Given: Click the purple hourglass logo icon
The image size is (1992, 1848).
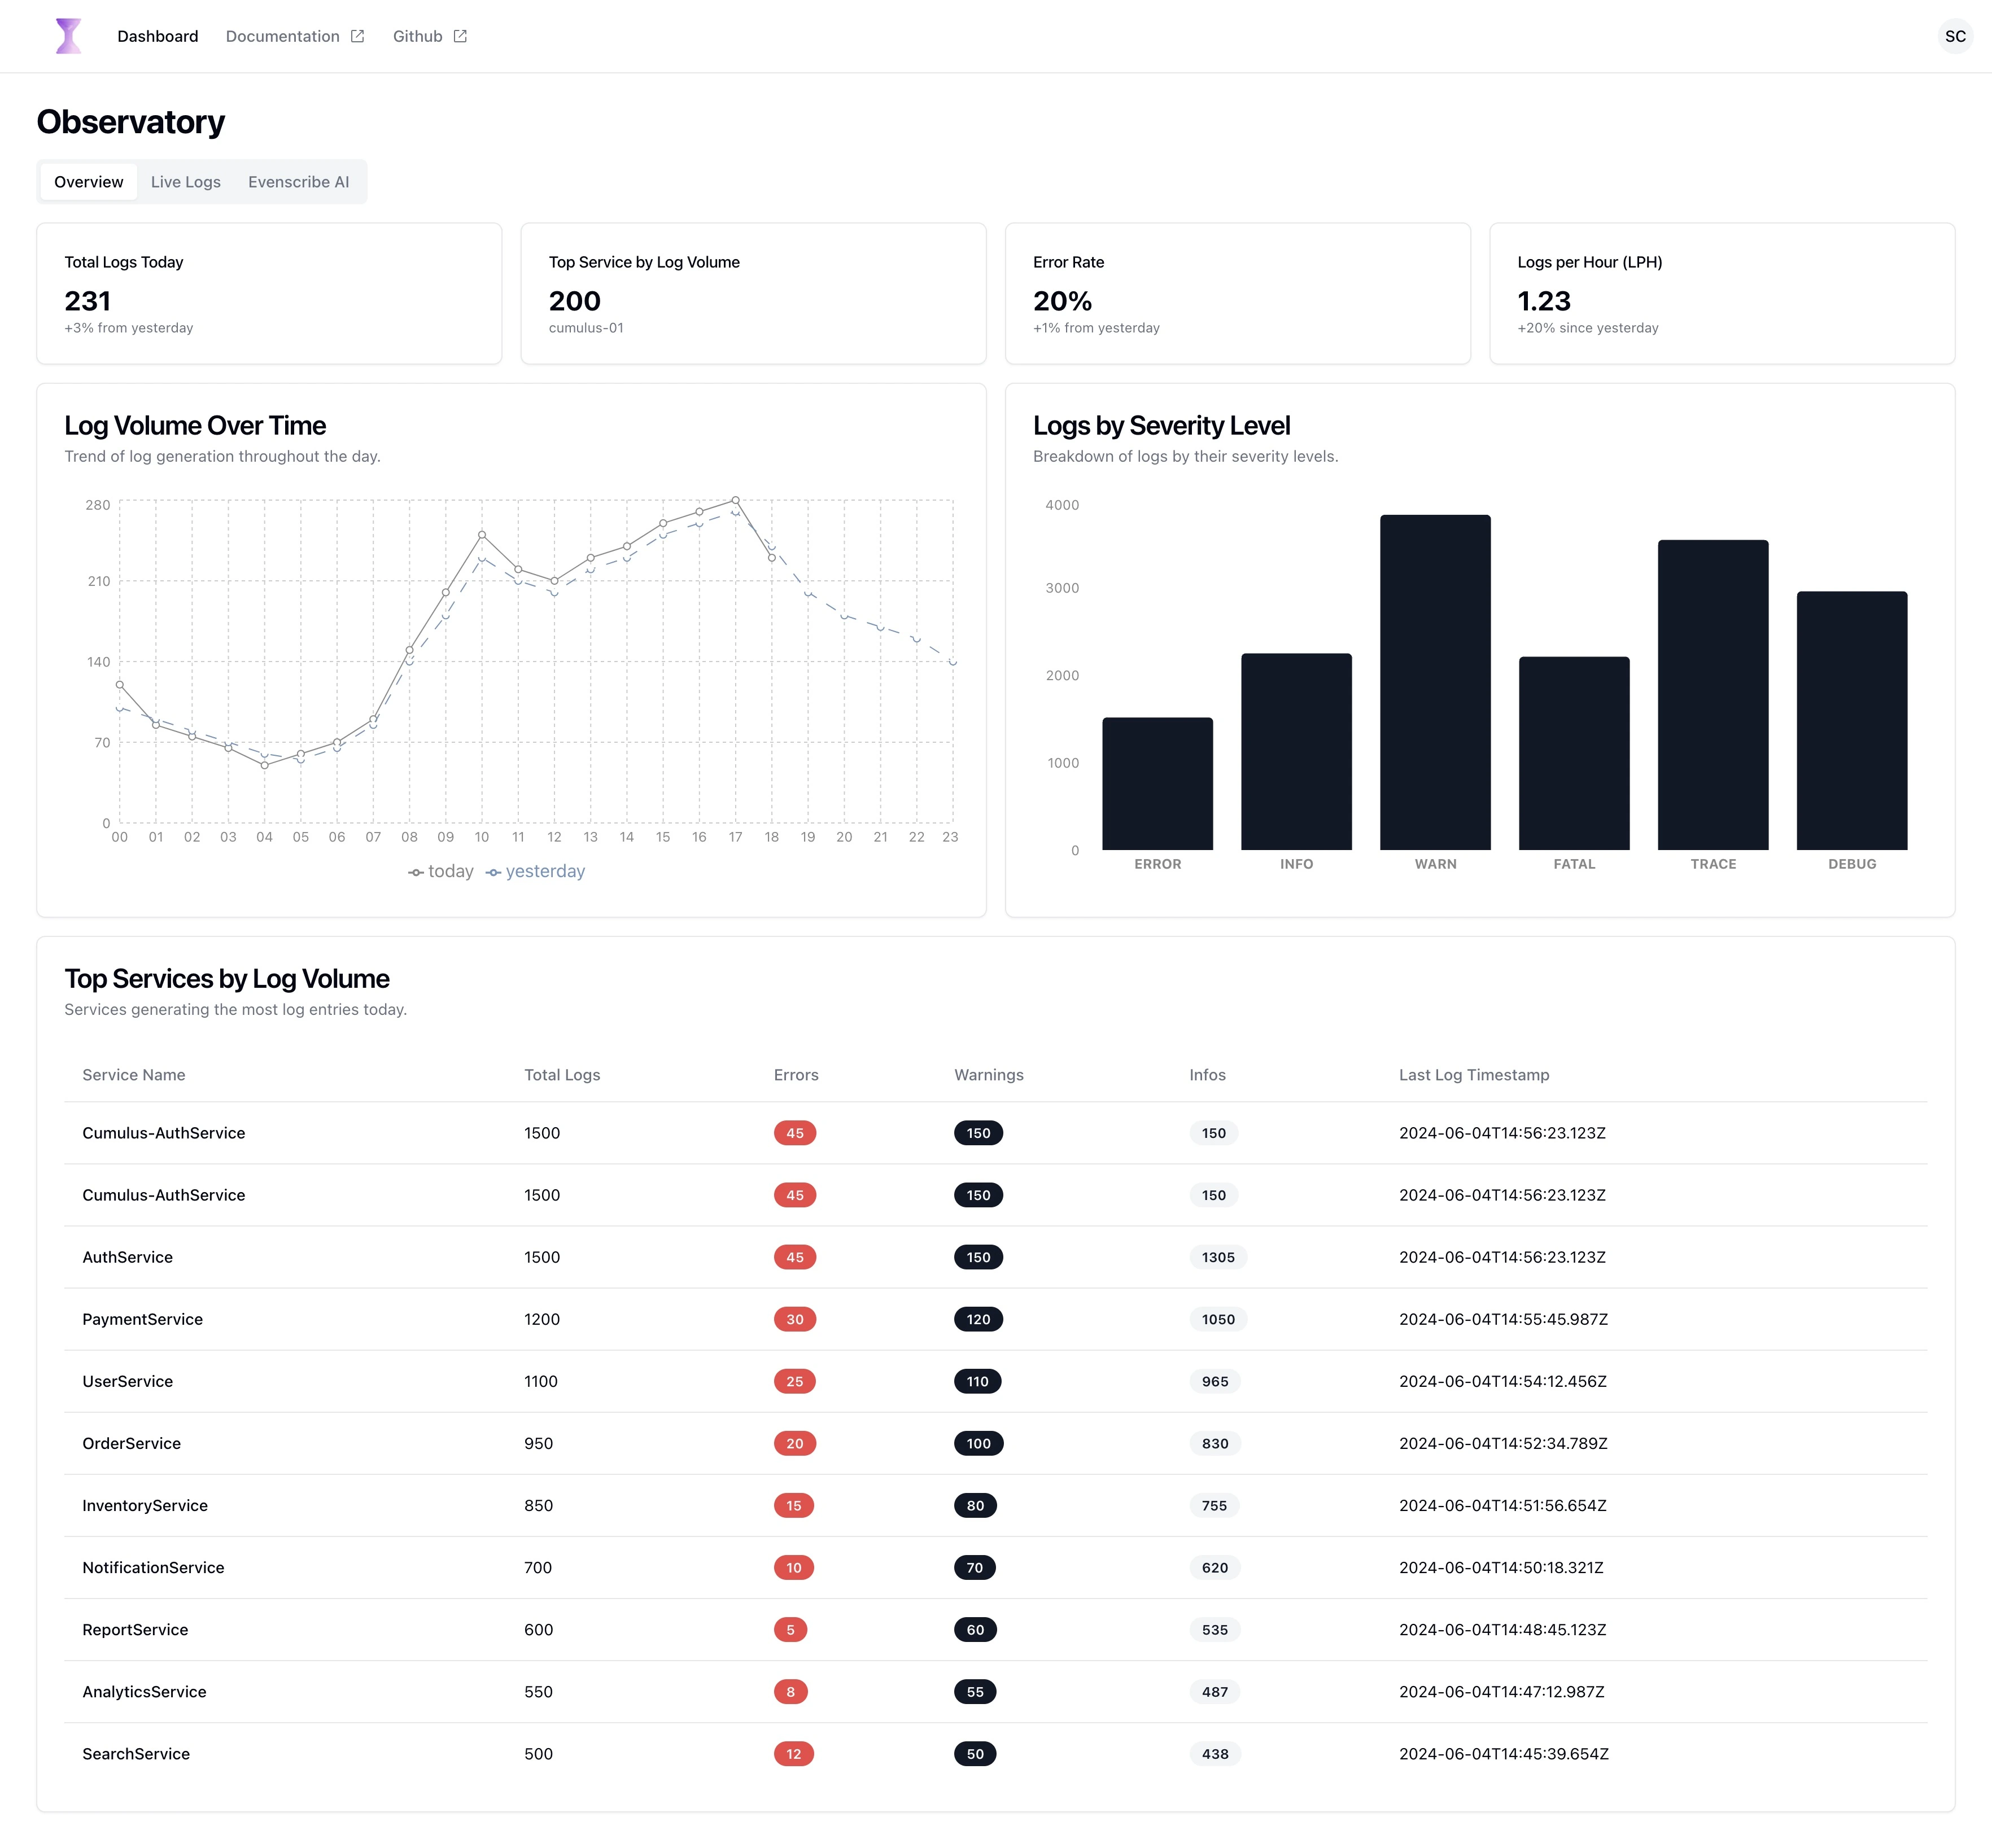Looking at the screenshot, I should pos(68,36).
